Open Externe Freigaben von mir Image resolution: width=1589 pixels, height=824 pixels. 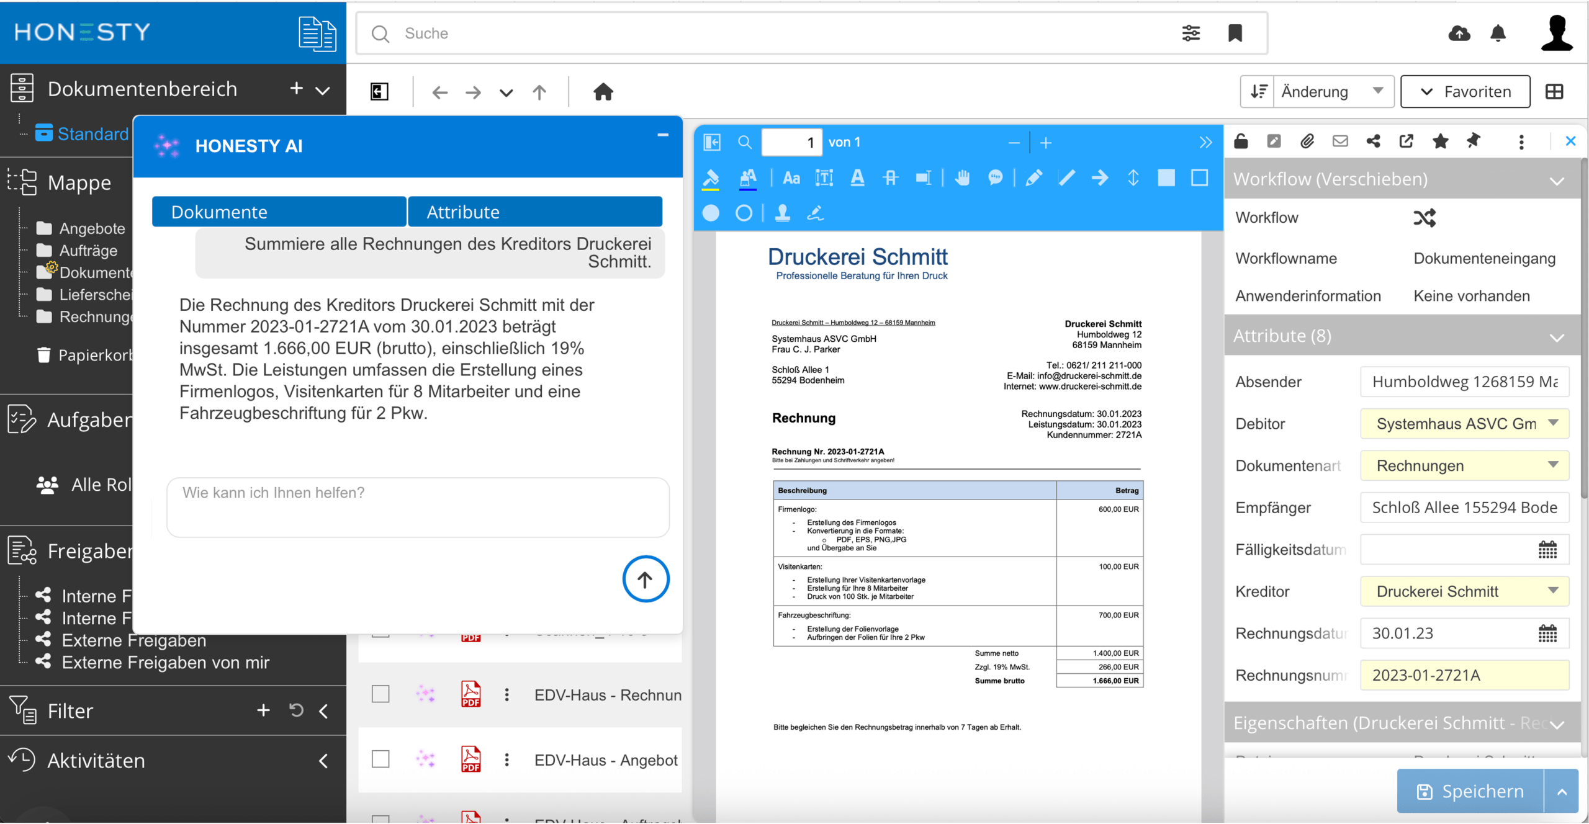(165, 663)
